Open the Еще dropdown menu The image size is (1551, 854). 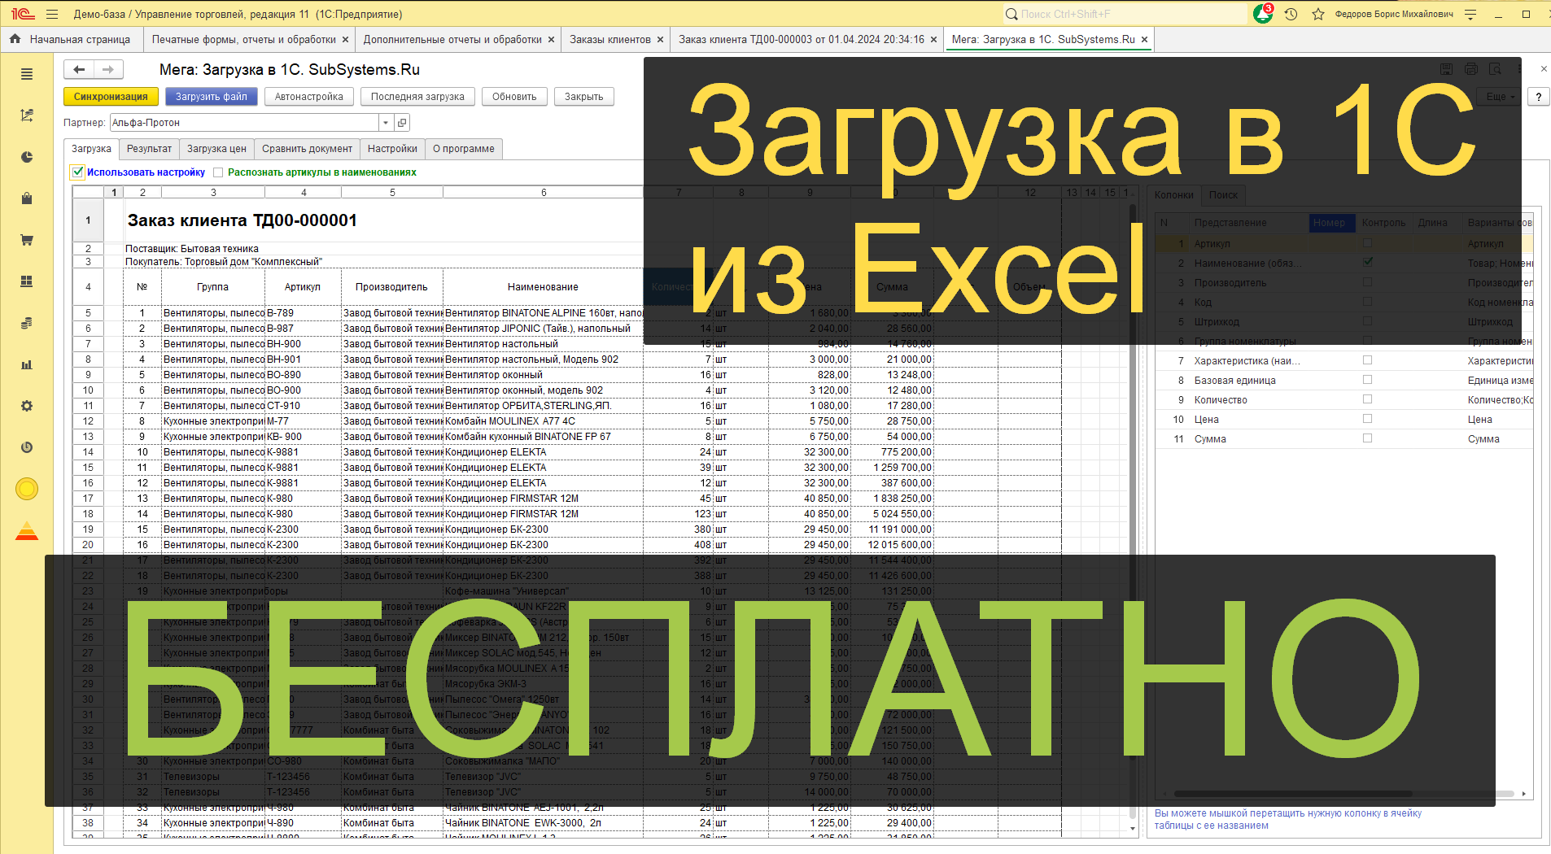1500,97
